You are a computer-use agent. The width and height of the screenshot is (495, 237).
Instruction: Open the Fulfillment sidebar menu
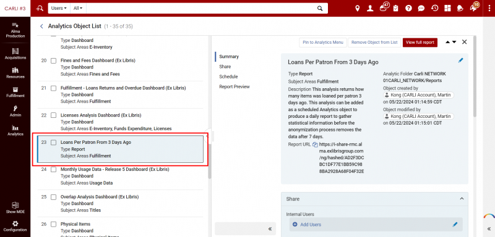point(15,92)
